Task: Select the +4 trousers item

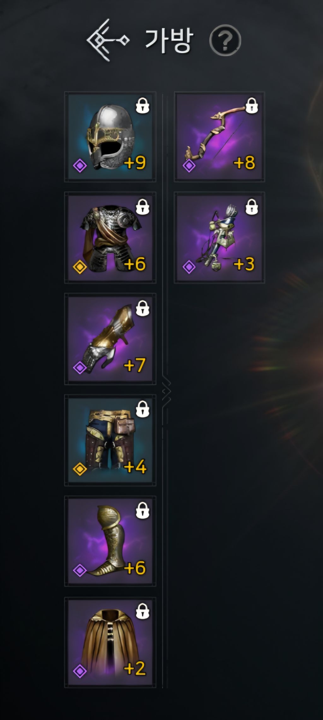Action: click(110, 440)
